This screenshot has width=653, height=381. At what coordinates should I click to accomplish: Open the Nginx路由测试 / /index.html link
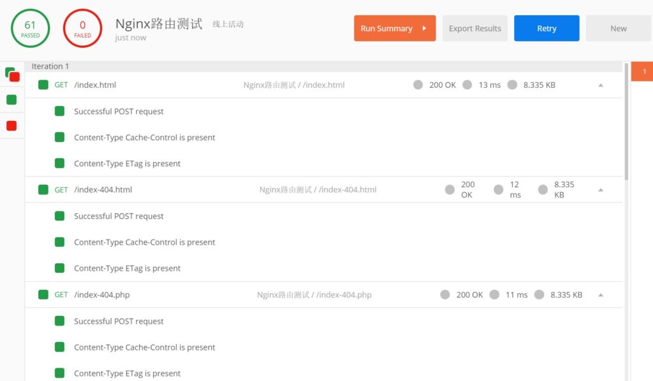tap(293, 85)
